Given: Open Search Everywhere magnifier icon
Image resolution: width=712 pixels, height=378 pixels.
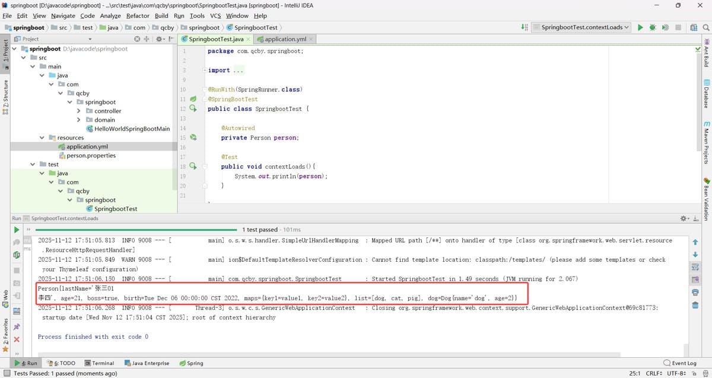Looking at the screenshot, I should [706, 27].
